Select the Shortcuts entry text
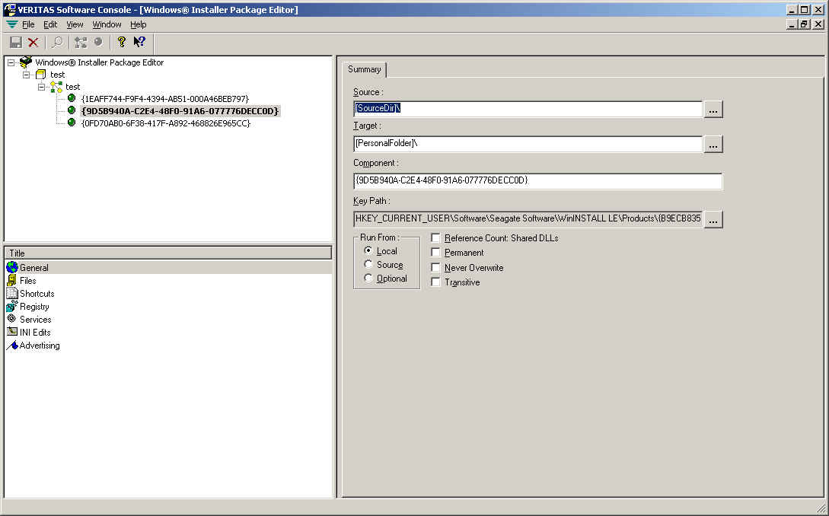Image resolution: width=829 pixels, height=516 pixels. pos(37,294)
